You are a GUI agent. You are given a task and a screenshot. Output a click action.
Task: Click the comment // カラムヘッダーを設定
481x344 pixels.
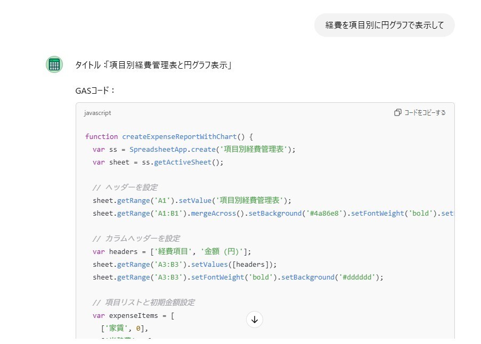tap(136, 239)
